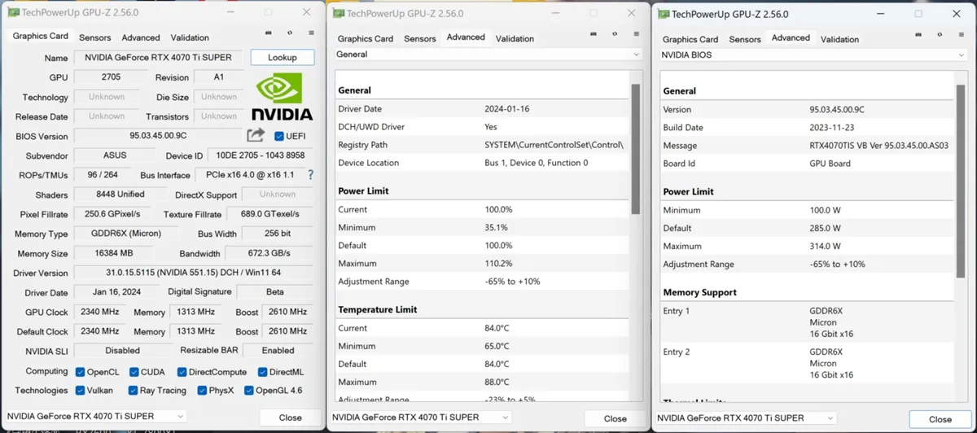Click the Bus Interface question mark icon

tap(310, 175)
